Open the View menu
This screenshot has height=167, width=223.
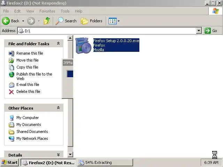[30, 11]
